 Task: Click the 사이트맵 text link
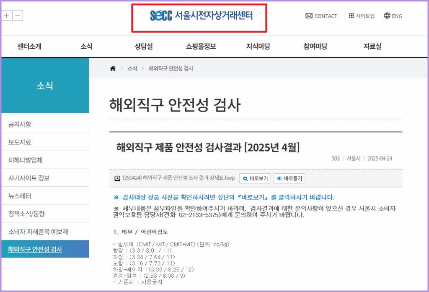(x=365, y=16)
